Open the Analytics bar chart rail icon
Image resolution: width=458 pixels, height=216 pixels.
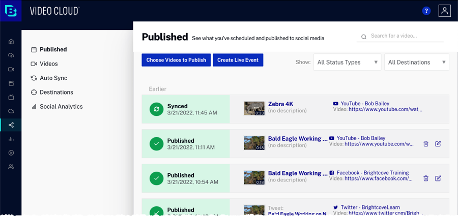point(11,139)
